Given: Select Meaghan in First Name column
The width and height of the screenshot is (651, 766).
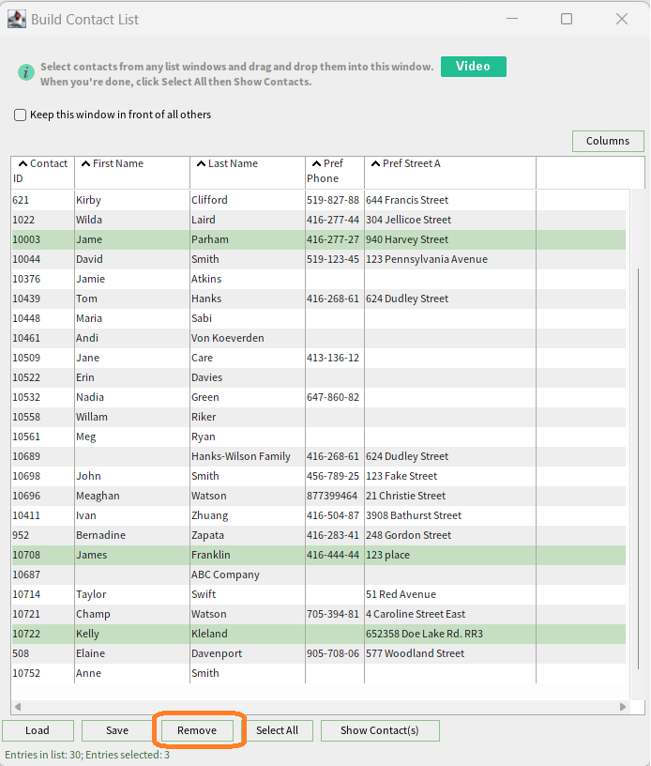Looking at the screenshot, I should (x=131, y=496).
